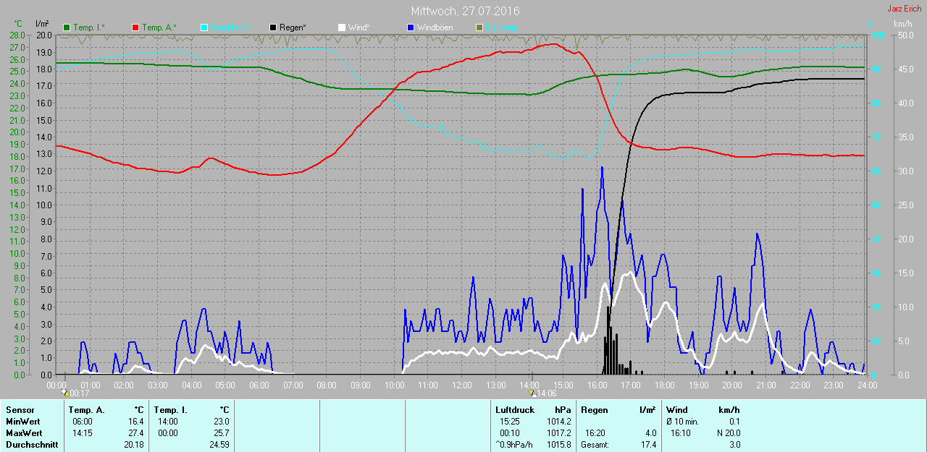Click the 'Wind*' legend label

pyautogui.click(x=358, y=27)
